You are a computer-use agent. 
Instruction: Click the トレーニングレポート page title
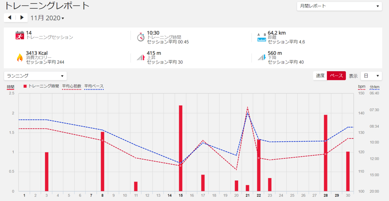coord(47,5)
